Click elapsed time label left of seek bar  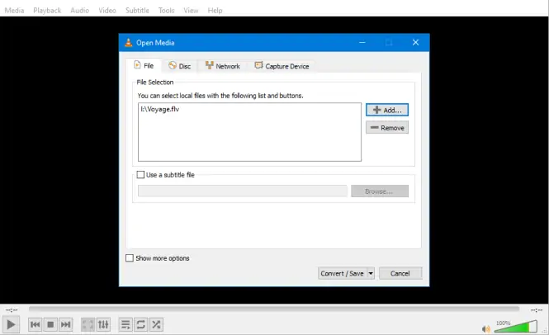[x=12, y=309]
